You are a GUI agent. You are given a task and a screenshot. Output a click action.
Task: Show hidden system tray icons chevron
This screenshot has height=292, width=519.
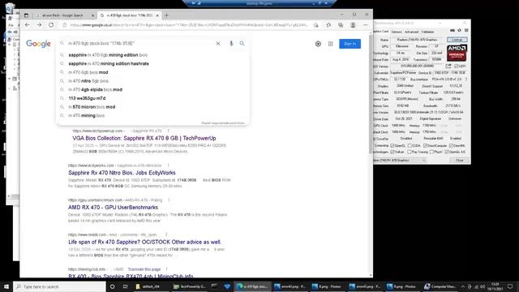pos(463,286)
